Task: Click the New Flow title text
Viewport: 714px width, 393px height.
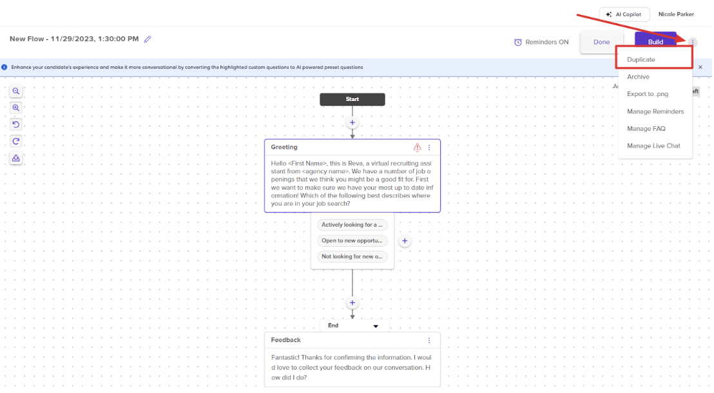Action: pyautogui.click(x=73, y=39)
